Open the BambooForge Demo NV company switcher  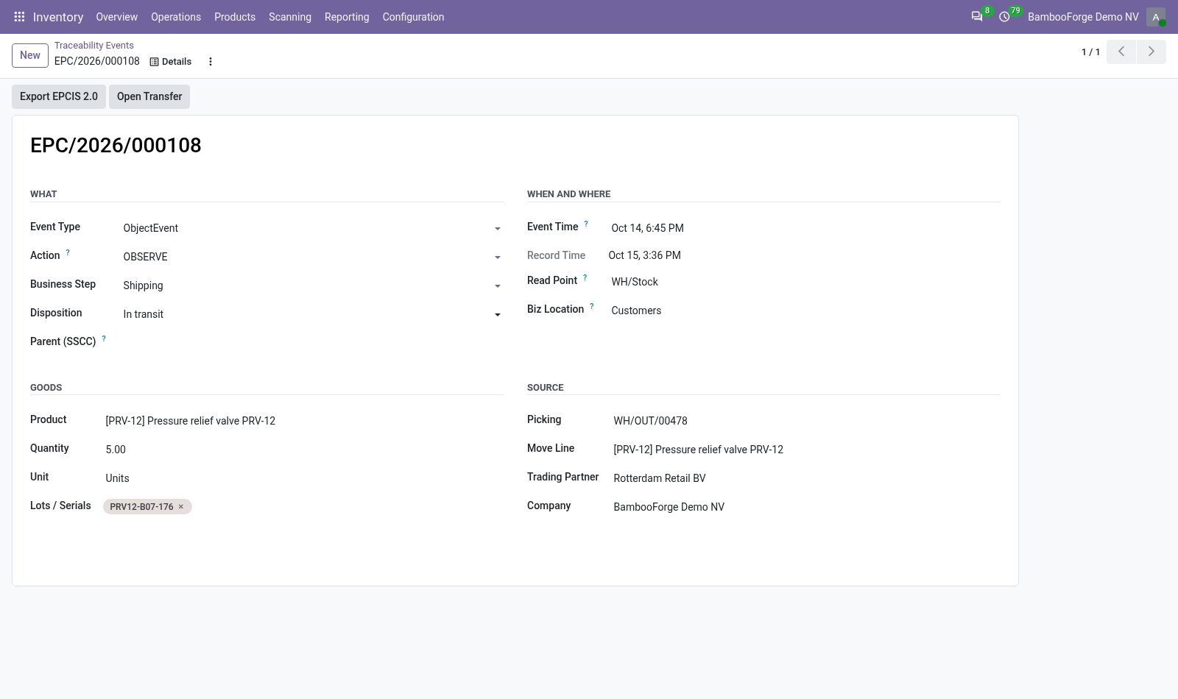1083,17
